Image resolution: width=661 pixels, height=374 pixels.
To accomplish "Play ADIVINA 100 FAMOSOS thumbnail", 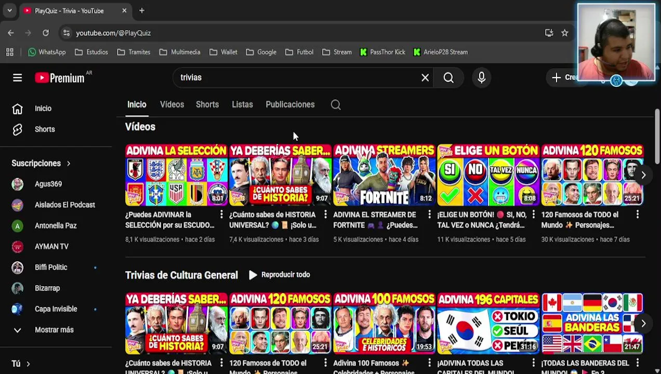I will (x=384, y=324).
